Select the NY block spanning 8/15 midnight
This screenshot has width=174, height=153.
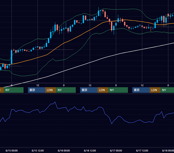pos(14,90)
